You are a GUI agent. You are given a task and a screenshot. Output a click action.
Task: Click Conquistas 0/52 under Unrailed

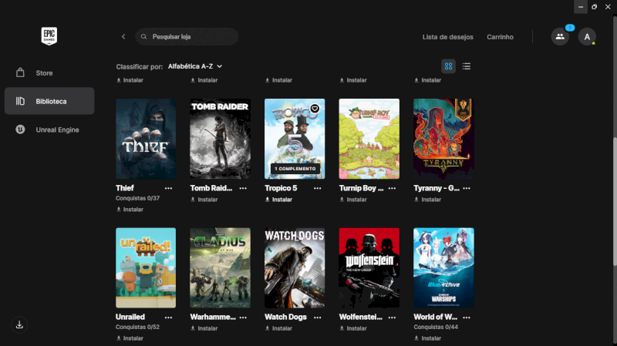click(x=138, y=328)
